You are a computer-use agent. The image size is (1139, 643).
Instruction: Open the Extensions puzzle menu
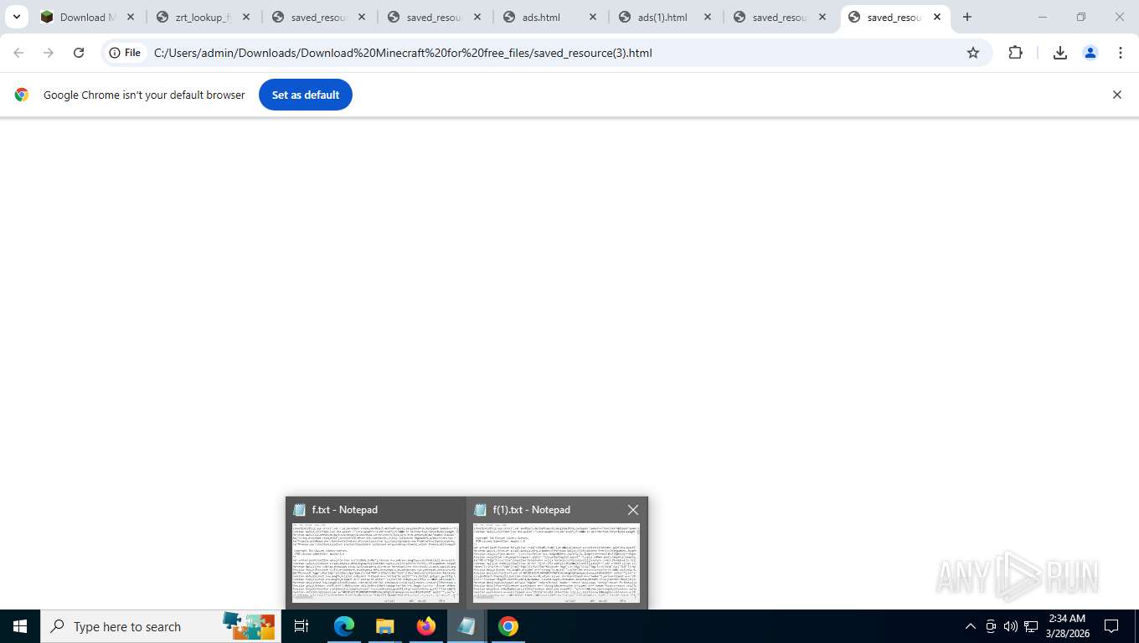1015,53
